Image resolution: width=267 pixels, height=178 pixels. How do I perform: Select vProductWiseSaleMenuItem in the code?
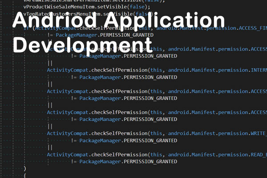click(54, 7)
